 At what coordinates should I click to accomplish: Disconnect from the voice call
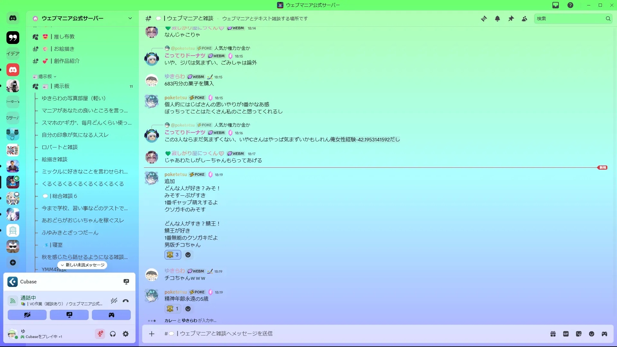coord(126,301)
